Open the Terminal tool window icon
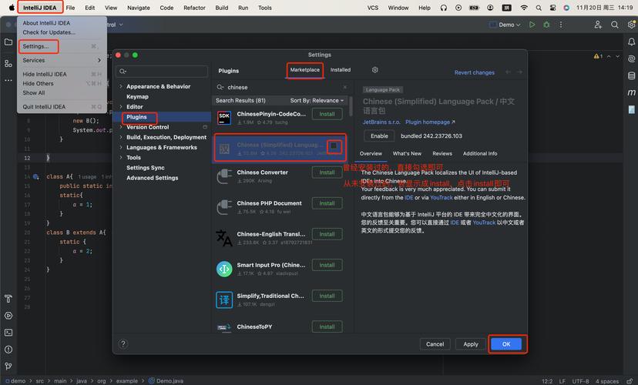 pos(8,332)
